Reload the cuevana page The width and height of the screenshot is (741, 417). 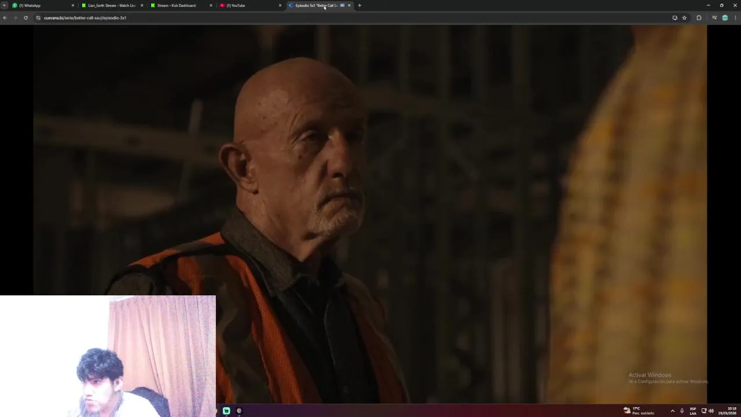[25, 18]
